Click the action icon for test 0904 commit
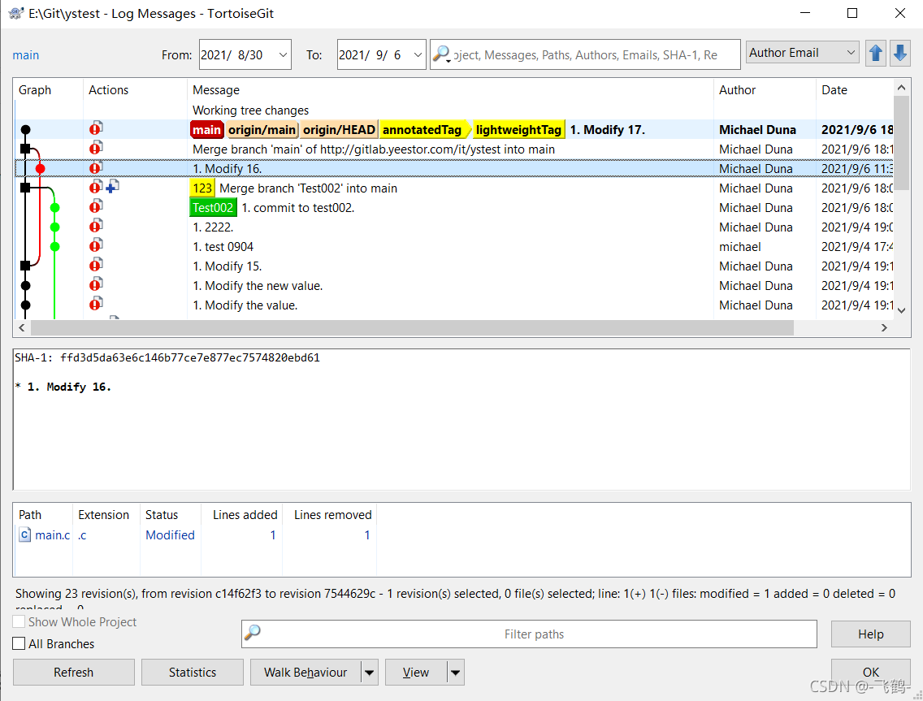 (x=96, y=244)
